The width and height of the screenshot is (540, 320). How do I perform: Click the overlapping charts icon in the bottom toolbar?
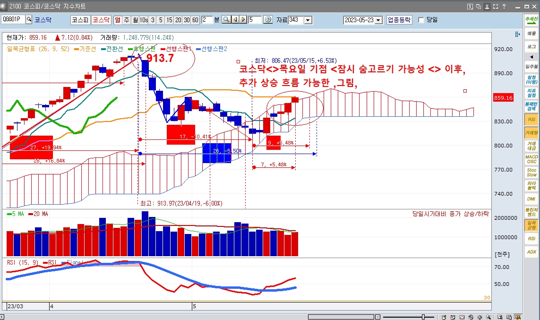pyautogui.click(x=509, y=317)
